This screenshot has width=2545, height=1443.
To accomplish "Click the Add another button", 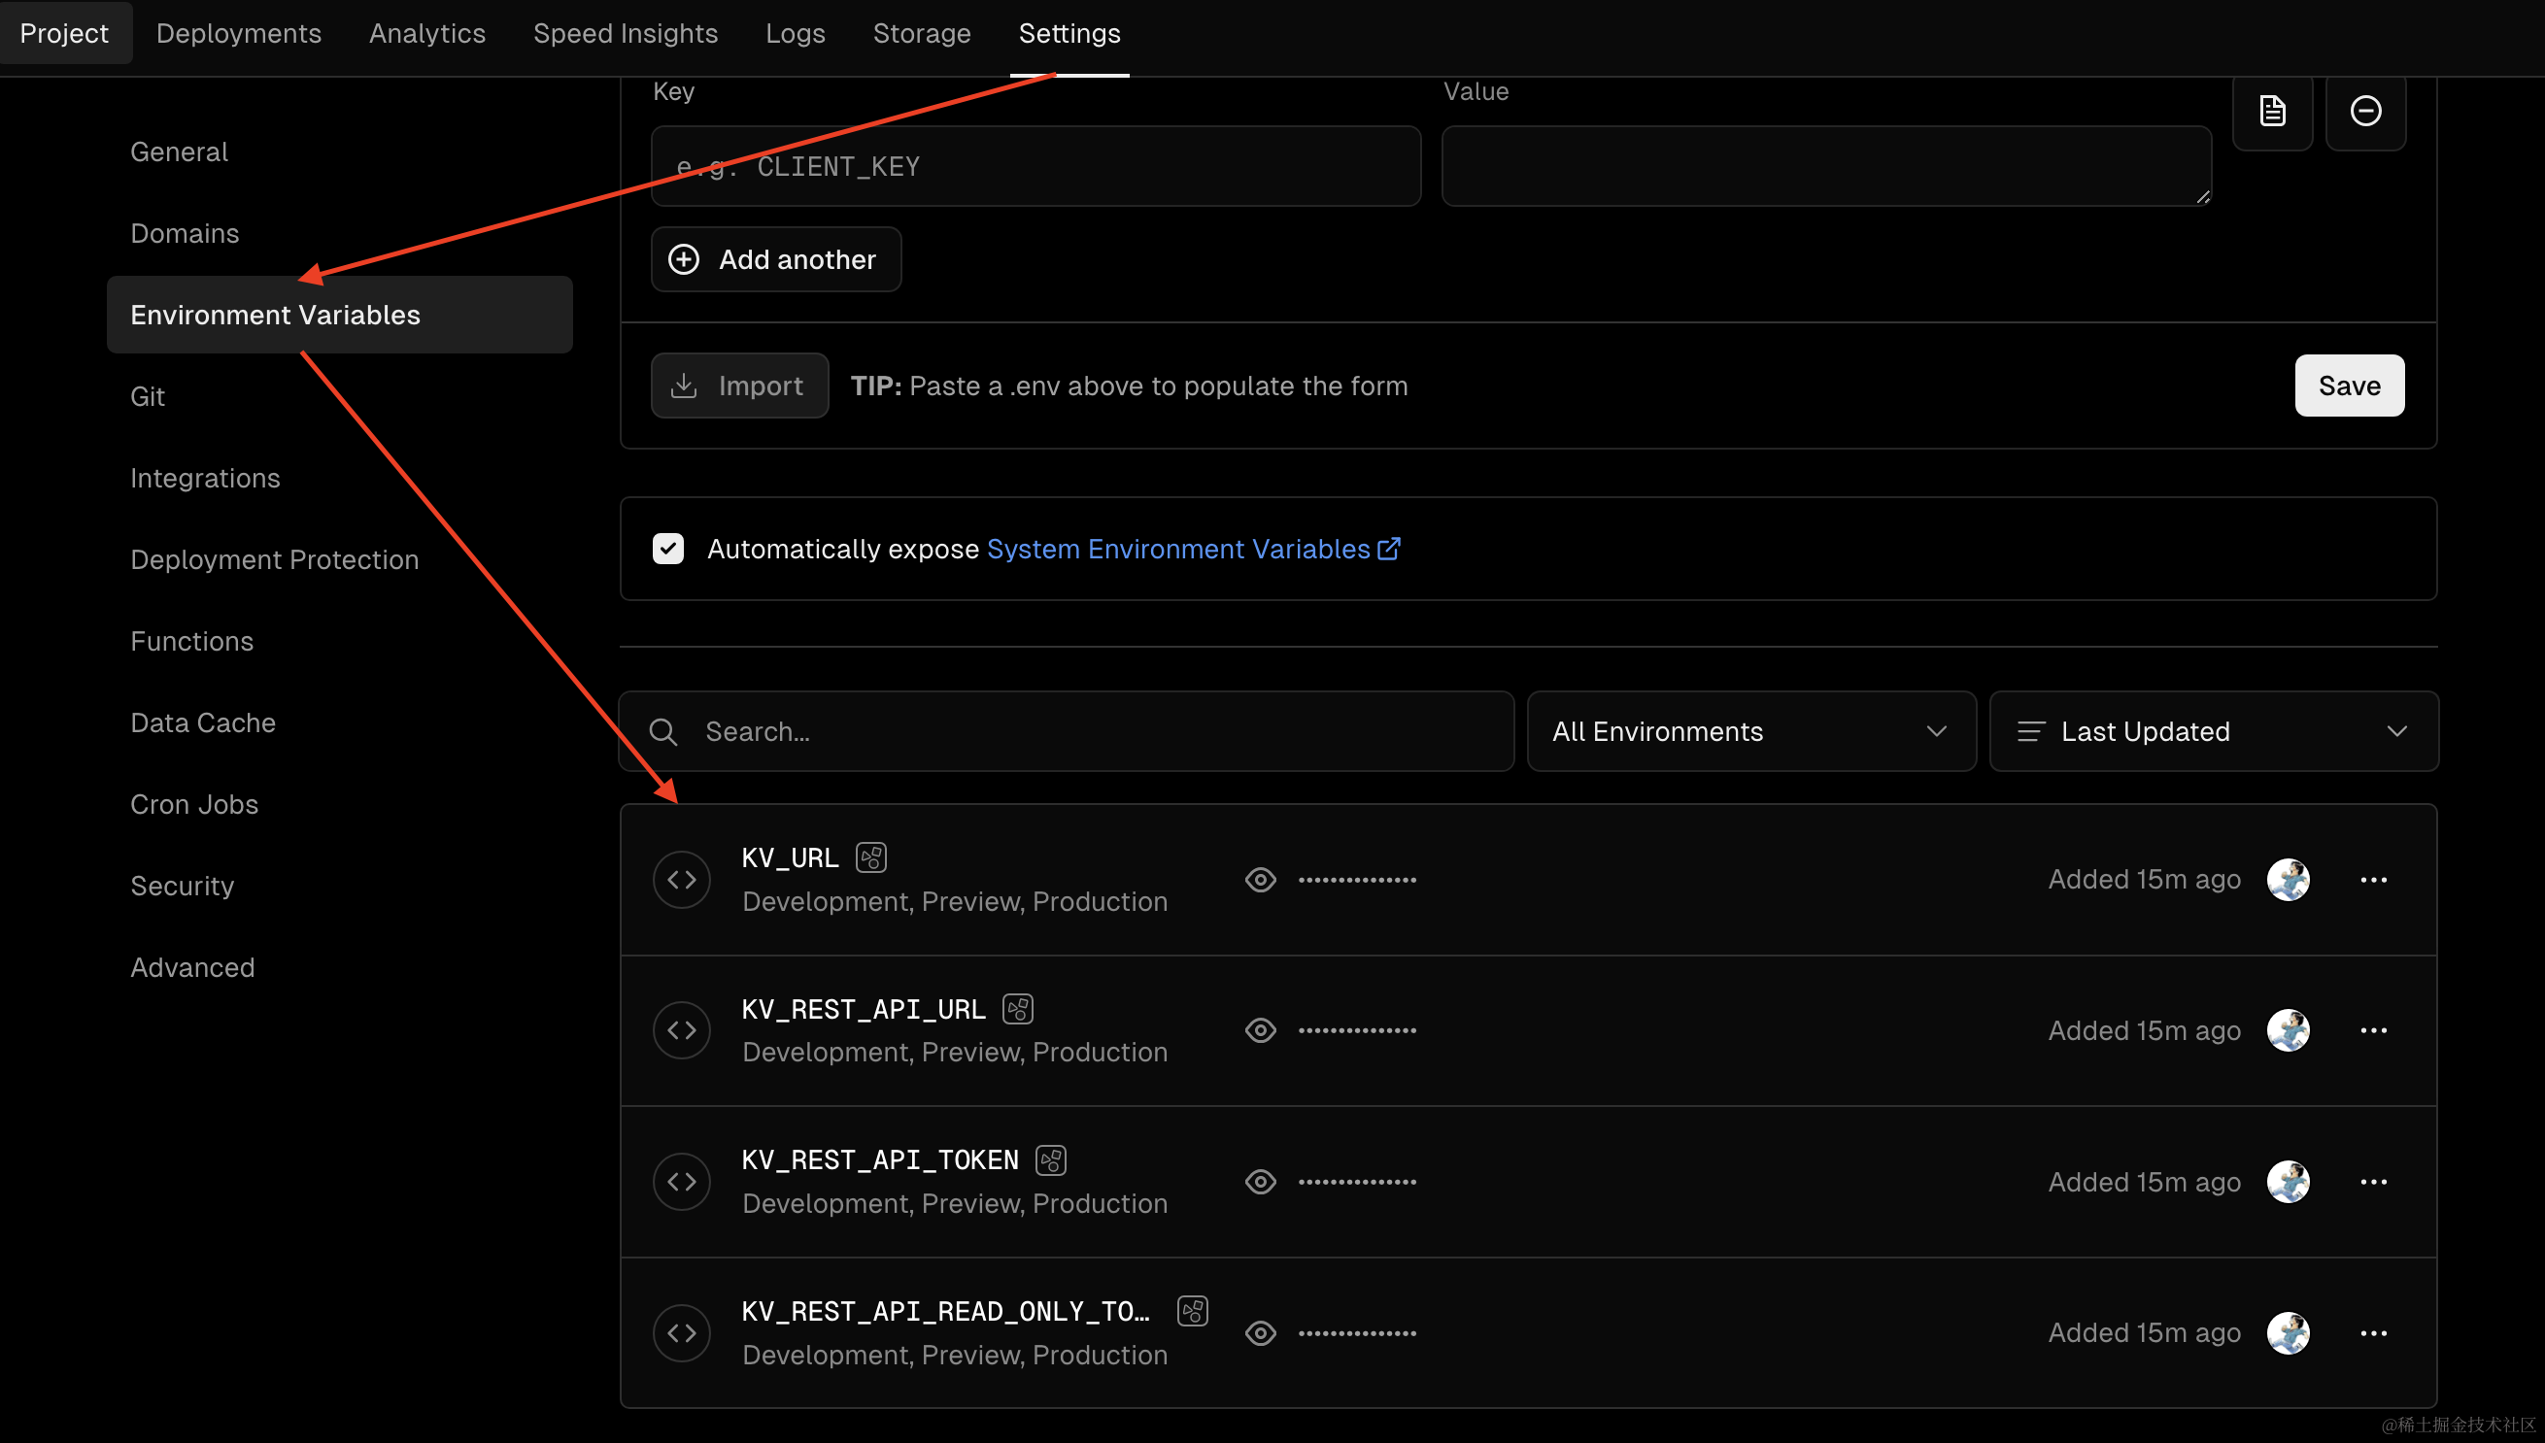I will pos(775,259).
